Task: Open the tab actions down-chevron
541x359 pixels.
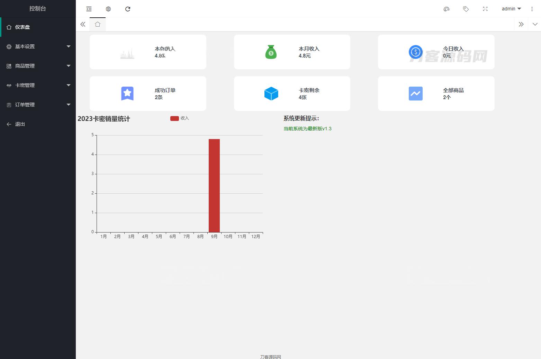Action: click(x=535, y=24)
